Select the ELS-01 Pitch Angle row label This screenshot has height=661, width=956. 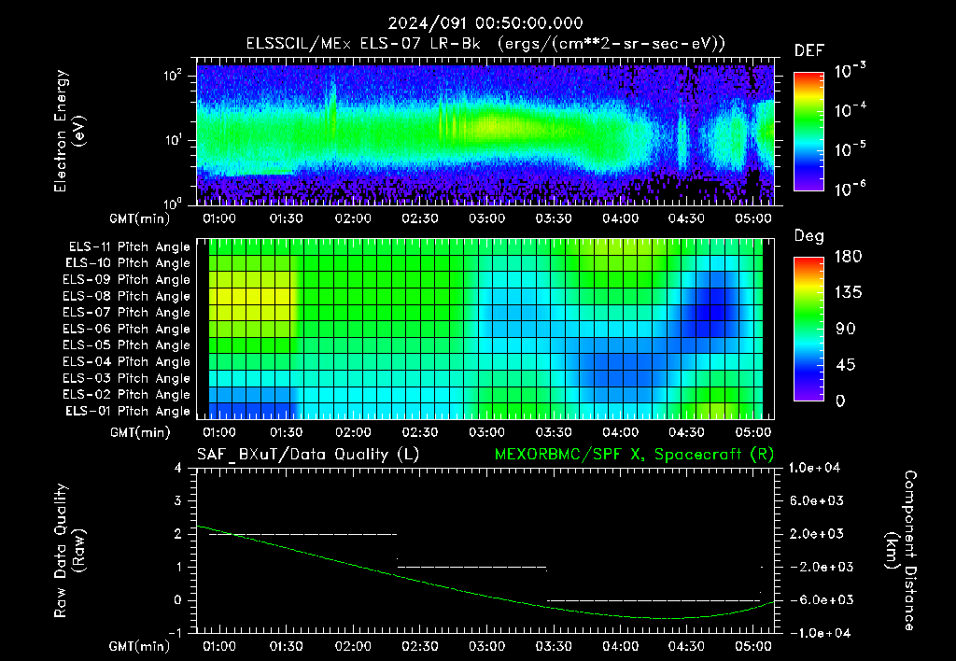click(128, 411)
